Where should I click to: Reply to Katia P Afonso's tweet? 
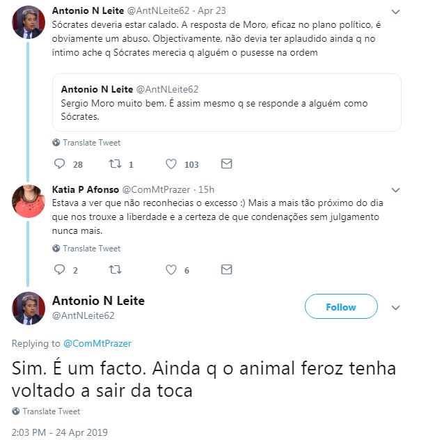point(59,270)
